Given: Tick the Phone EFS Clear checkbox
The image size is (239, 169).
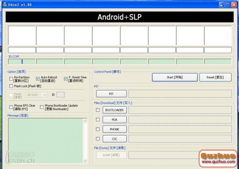Looking at the screenshot, I should 11,107.
